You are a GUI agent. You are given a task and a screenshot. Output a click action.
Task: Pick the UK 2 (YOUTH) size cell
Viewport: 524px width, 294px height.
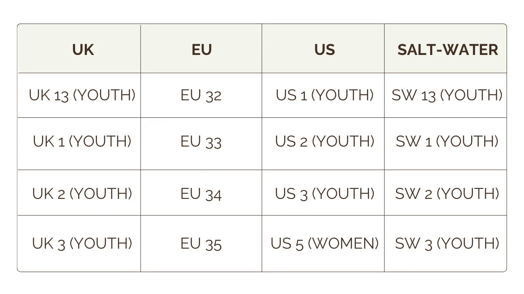(x=82, y=193)
